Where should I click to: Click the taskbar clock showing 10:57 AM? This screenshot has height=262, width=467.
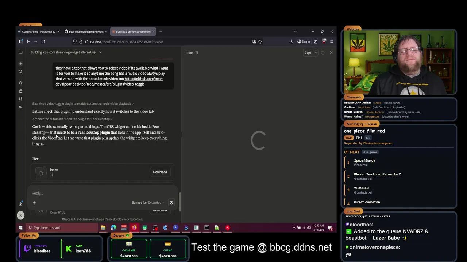tap(319, 228)
